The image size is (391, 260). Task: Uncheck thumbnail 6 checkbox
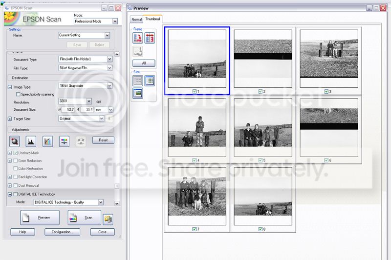click(326, 160)
